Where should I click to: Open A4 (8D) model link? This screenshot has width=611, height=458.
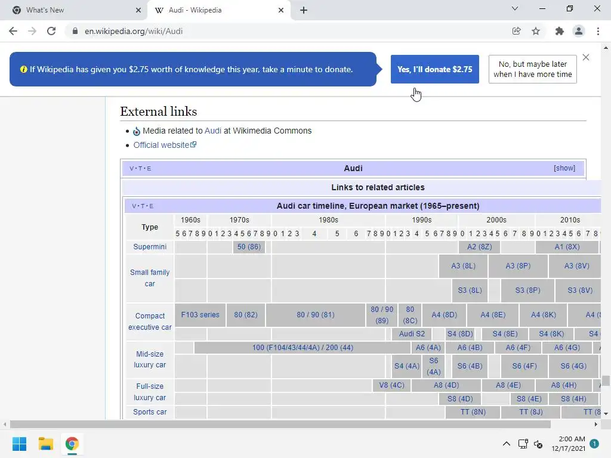tap(444, 315)
